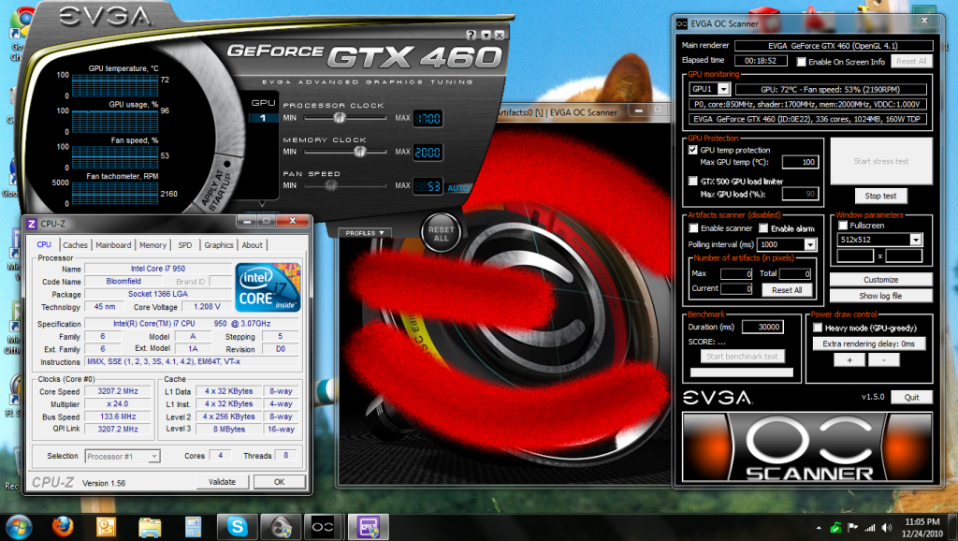This screenshot has height=541, width=958.
Task: Open the Polling interval dropdown
Action: tap(810, 244)
